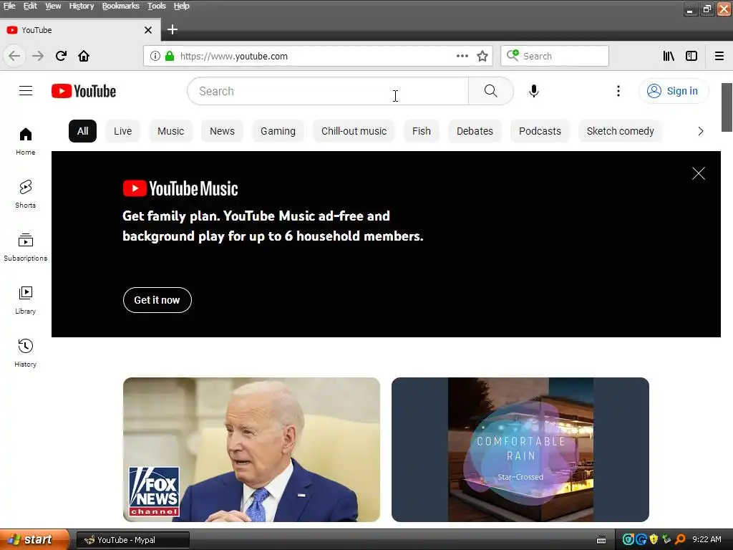
Task: Click the page vertical scrollbar thumb
Action: [x=727, y=107]
